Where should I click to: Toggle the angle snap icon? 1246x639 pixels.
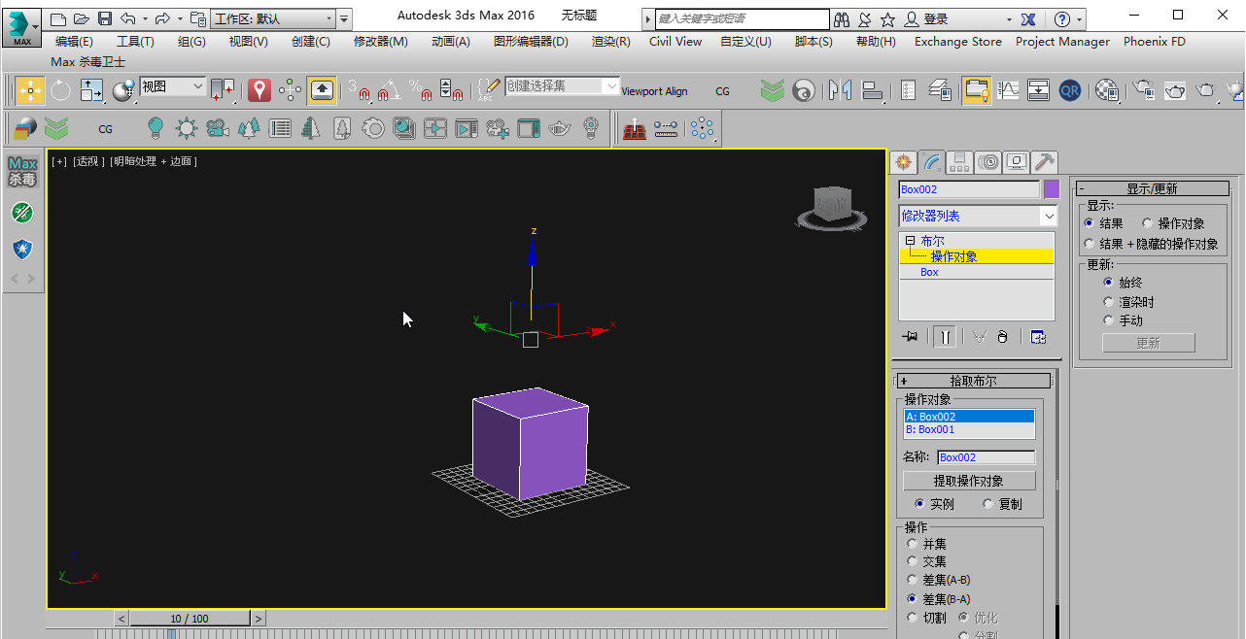click(389, 90)
